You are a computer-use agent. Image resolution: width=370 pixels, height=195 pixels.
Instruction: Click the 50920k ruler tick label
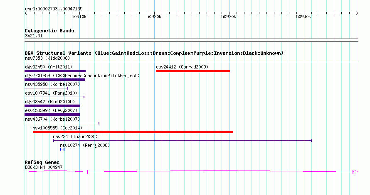(154, 17)
